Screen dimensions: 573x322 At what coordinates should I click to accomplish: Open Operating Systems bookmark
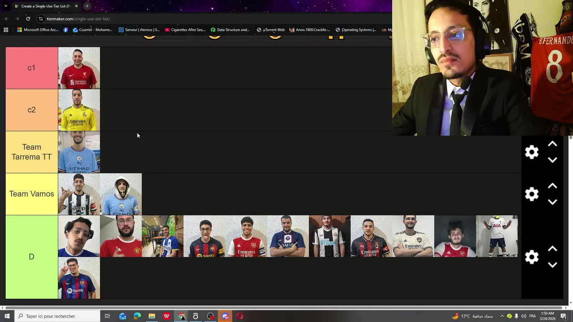pyautogui.click(x=356, y=30)
